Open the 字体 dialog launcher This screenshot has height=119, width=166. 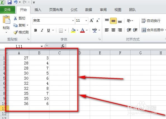99,39
